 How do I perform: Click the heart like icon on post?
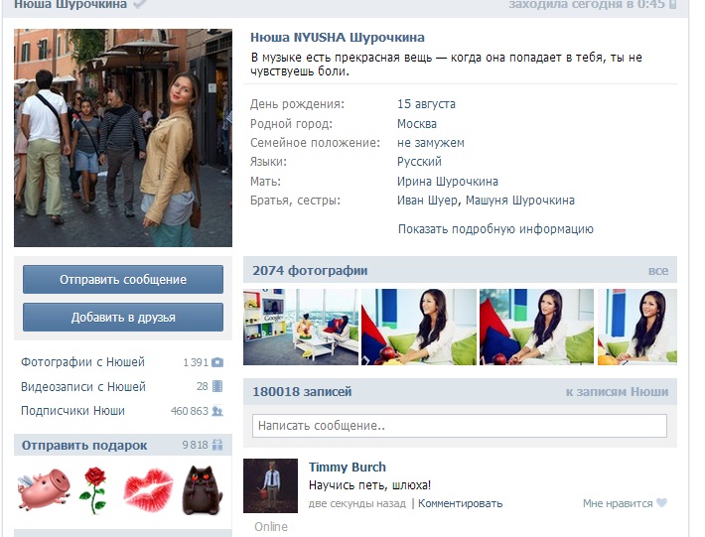661,503
